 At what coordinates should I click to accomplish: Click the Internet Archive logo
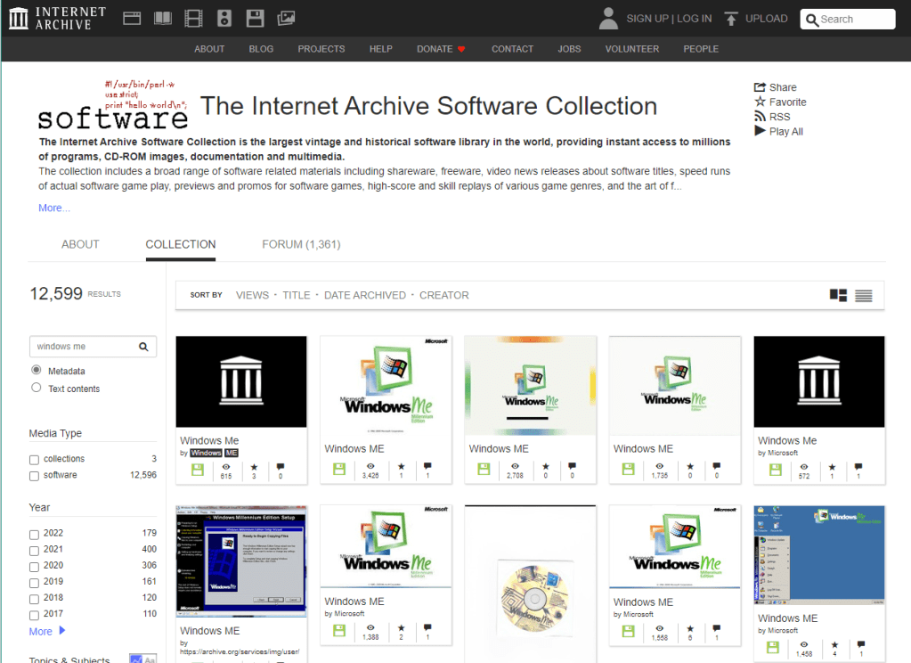click(x=55, y=17)
